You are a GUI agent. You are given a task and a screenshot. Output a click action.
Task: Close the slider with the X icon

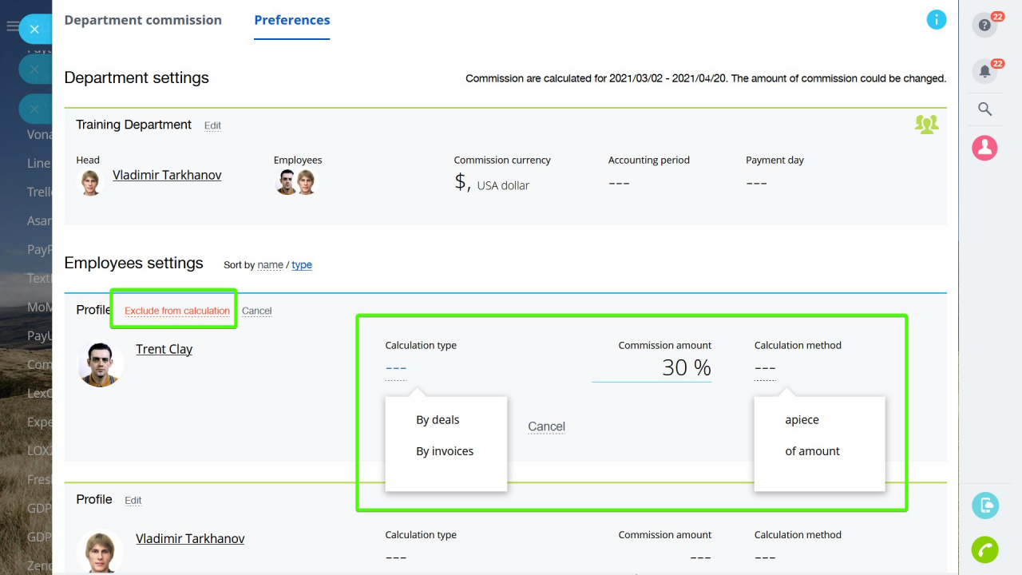34,29
